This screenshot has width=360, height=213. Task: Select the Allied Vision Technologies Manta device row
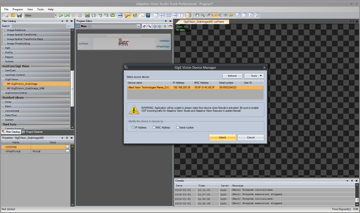point(194,87)
